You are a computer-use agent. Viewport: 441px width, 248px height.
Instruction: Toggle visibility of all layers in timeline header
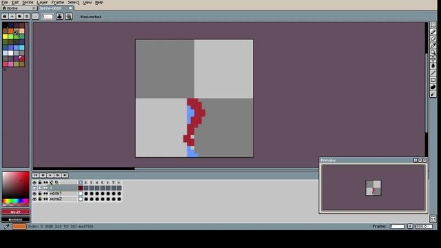tap(34, 183)
